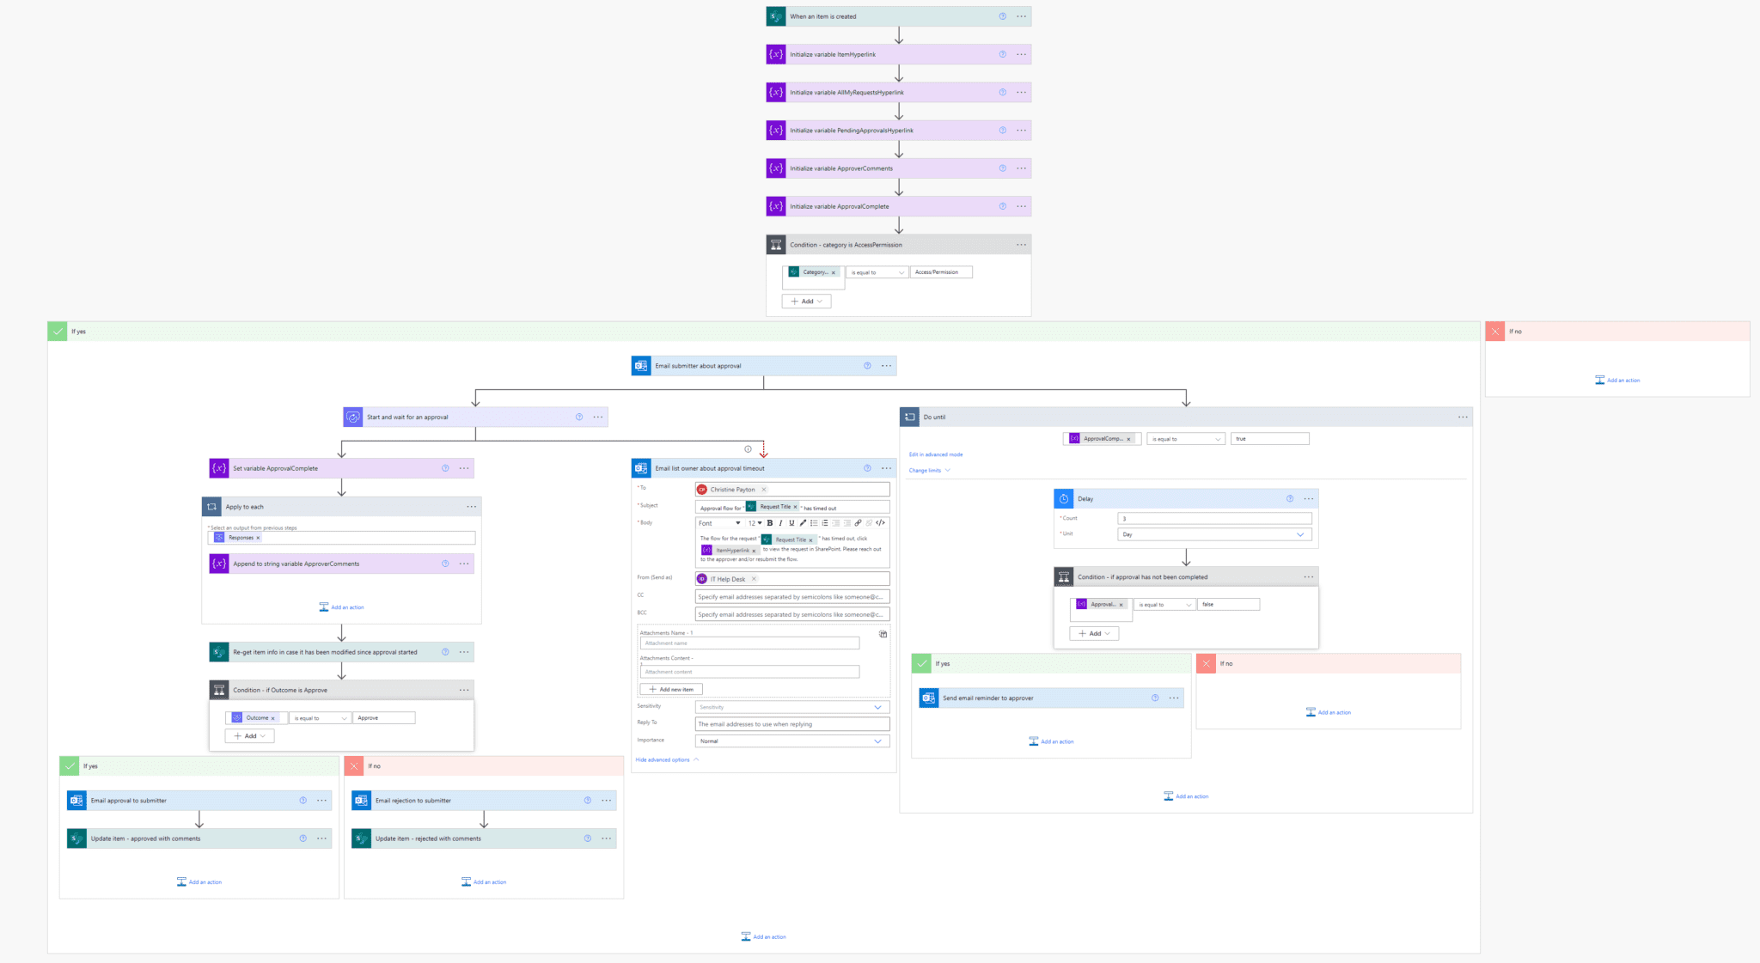The image size is (1760, 963).
Task: Open ellipsis menu of Send email reminder to approver
Action: click(x=1174, y=698)
